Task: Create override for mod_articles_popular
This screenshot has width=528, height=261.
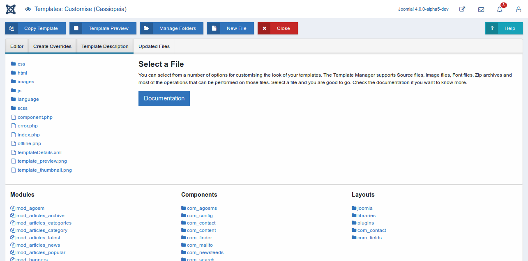Action: pos(41,252)
